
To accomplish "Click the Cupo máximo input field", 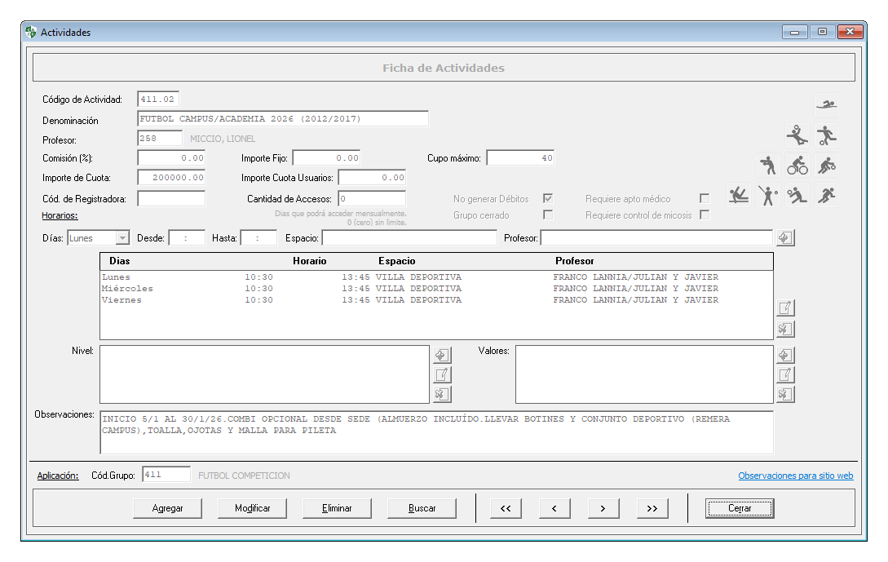I will [x=520, y=158].
